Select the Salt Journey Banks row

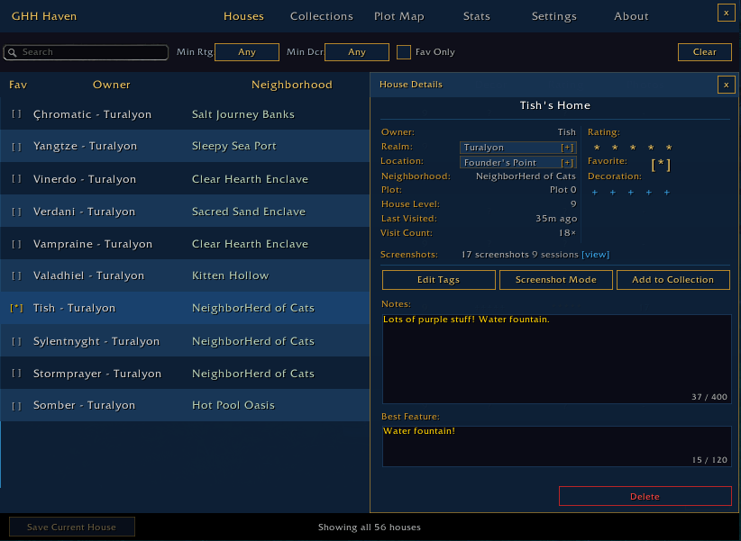coord(185,114)
